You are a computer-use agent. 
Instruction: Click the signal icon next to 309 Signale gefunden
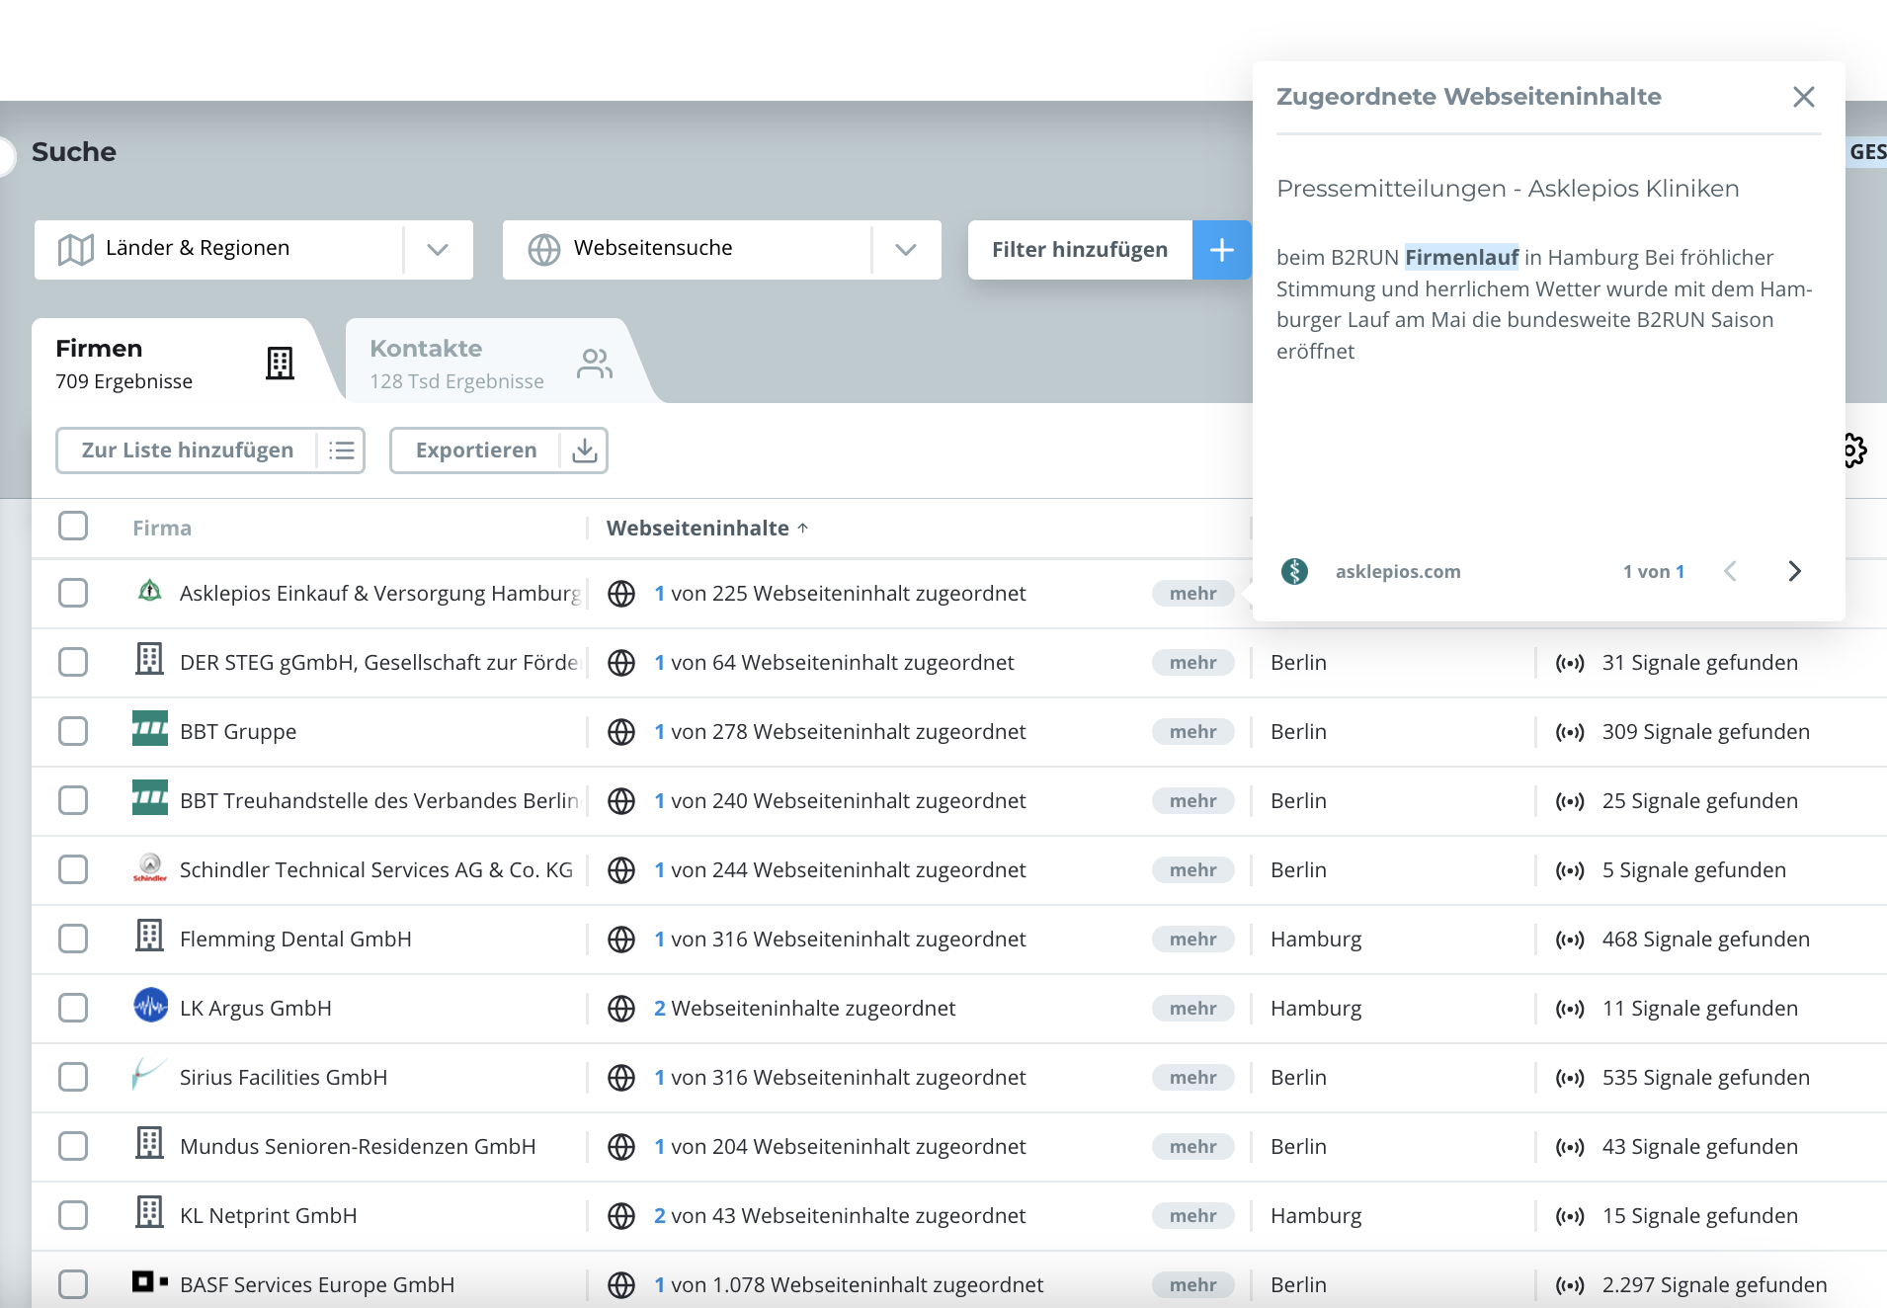coord(1569,731)
